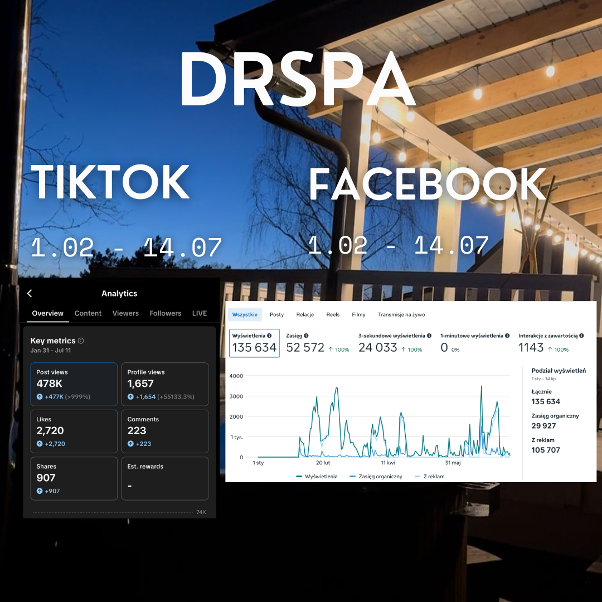The width and height of the screenshot is (602, 602).
Task: Select the Wyświetlenia 135 634 metric card
Action: point(254,343)
